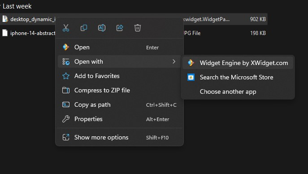Click Choose another app
Viewport: 308px width, 174px height.
coord(238,92)
